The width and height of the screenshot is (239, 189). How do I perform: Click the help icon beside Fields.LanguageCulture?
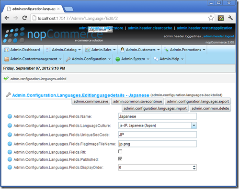[x=10, y=126]
